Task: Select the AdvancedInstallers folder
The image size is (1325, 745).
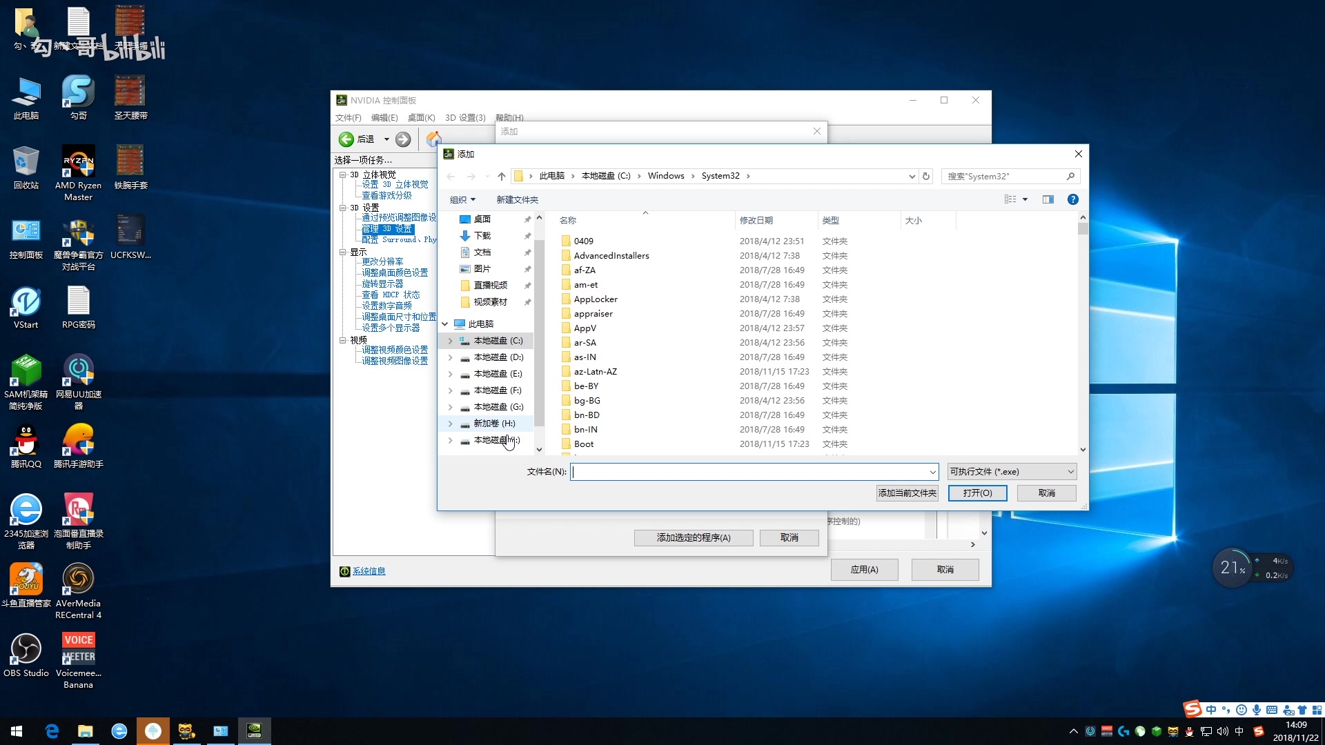Action: (x=611, y=256)
